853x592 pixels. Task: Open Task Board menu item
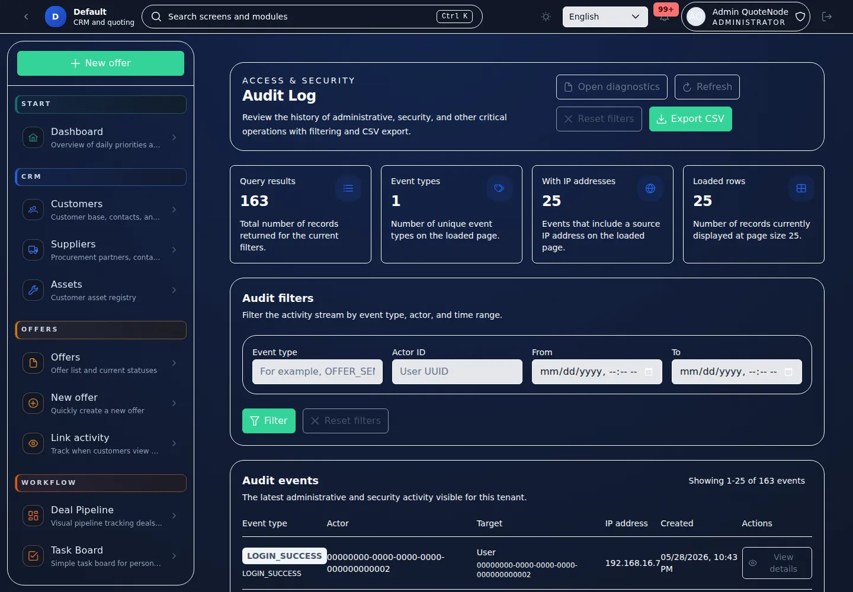(101, 556)
